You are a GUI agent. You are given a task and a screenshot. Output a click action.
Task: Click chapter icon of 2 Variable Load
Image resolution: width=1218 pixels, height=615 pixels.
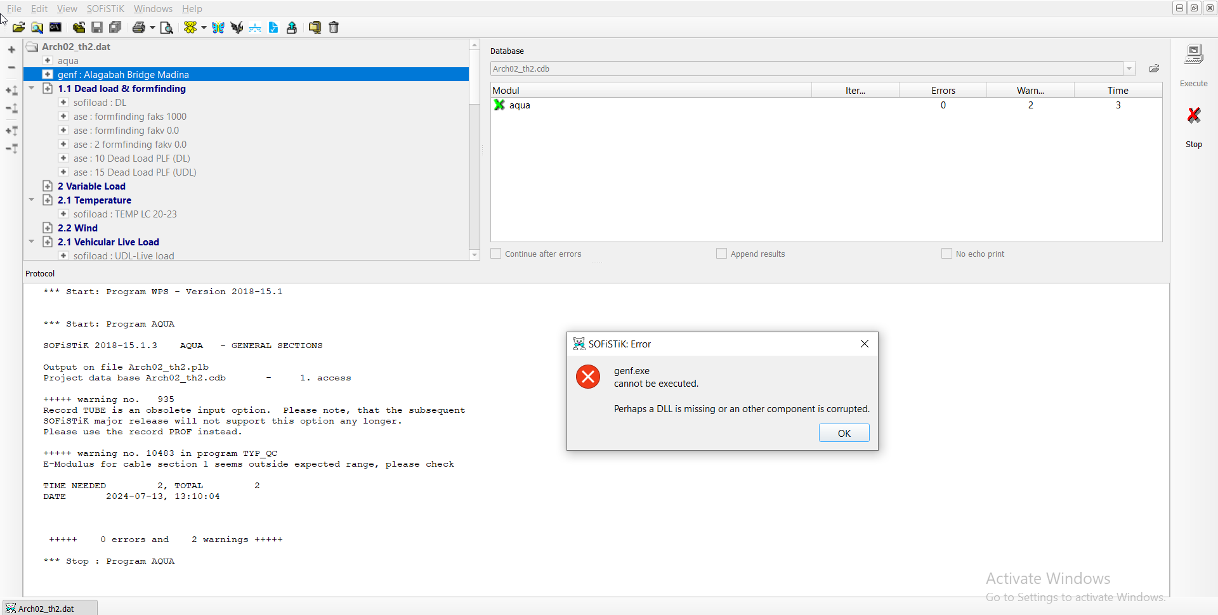click(48, 186)
